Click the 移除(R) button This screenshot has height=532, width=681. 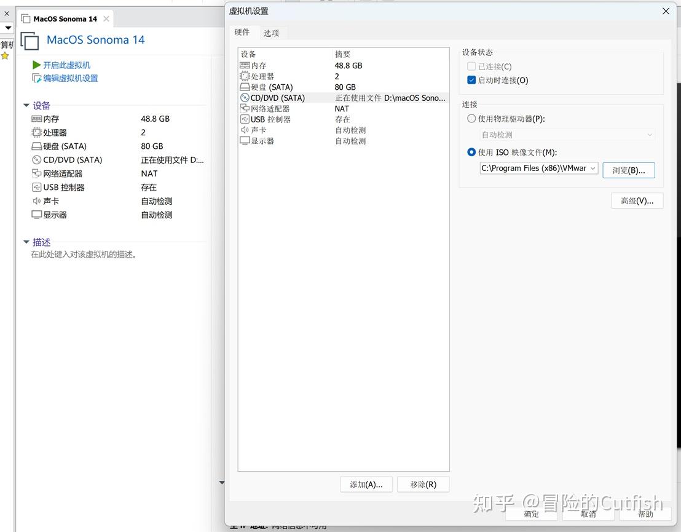[423, 484]
